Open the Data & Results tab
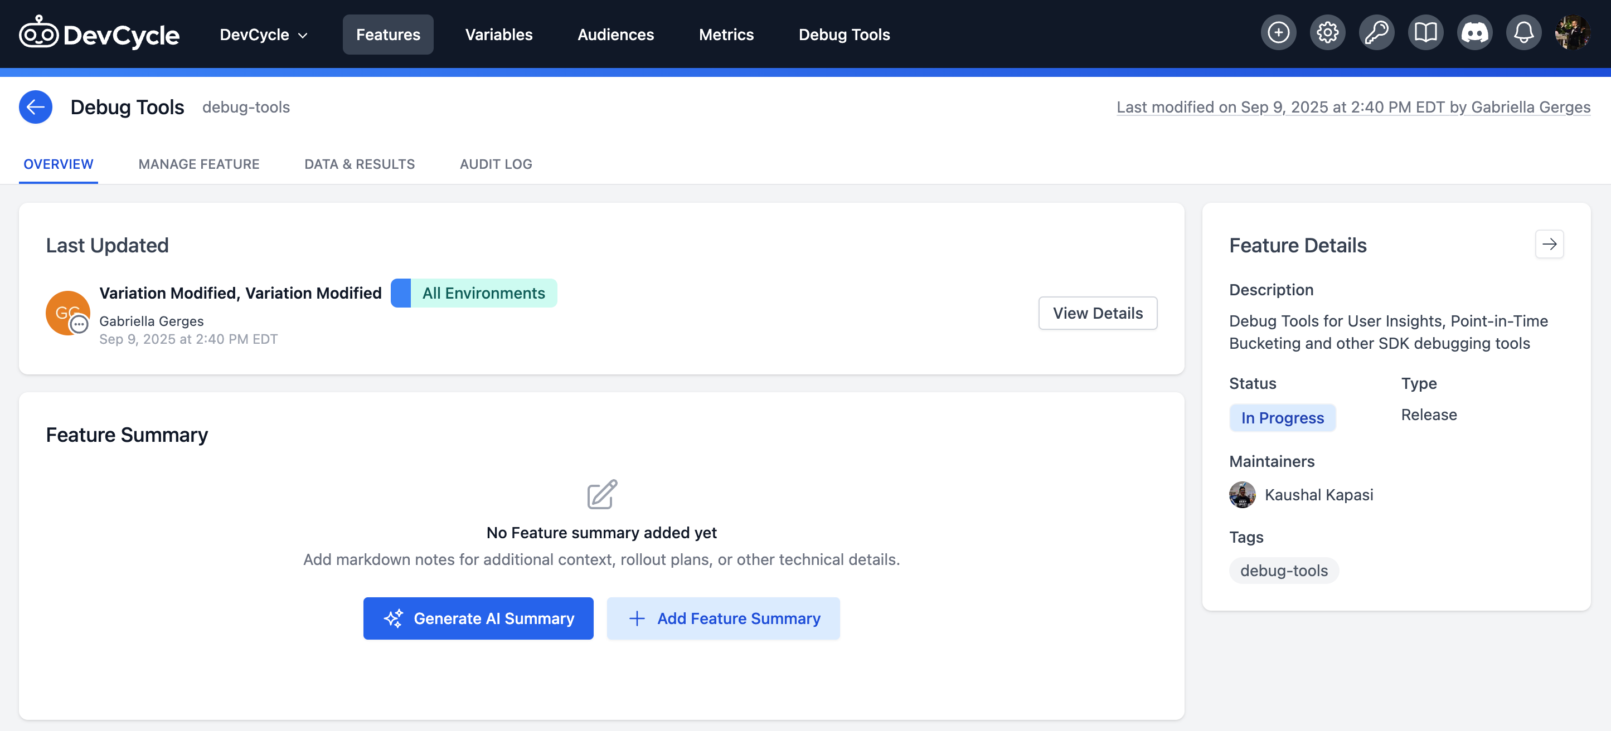Image resolution: width=1611 pixels, height=731 pixels. click(x=360, y=164)
